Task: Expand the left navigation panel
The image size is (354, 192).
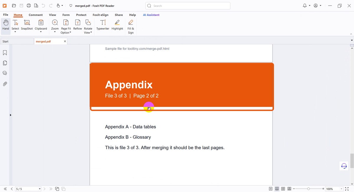Action: pyautogui.click(x=10, y=115)
